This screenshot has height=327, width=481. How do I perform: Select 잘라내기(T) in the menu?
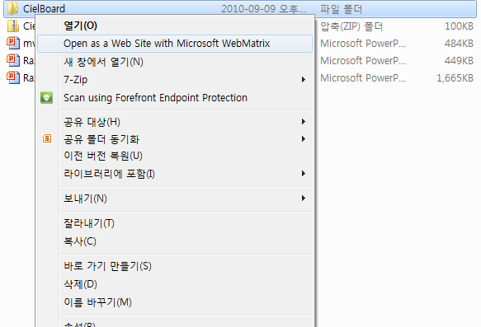tap(175, 223)
